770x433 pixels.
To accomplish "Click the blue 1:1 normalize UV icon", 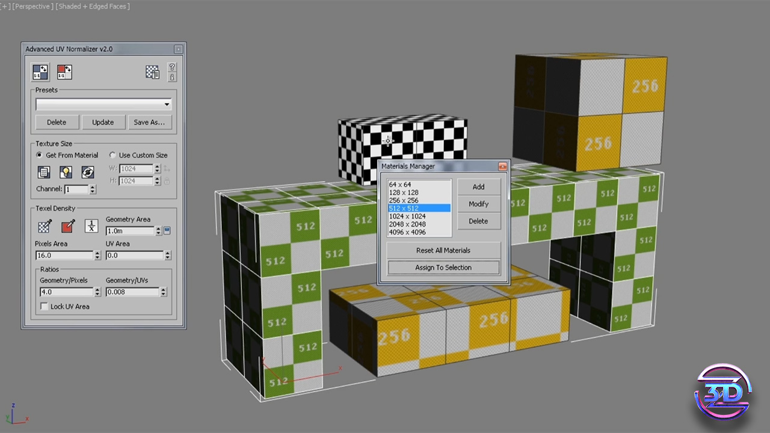I will tap(40, 72).
